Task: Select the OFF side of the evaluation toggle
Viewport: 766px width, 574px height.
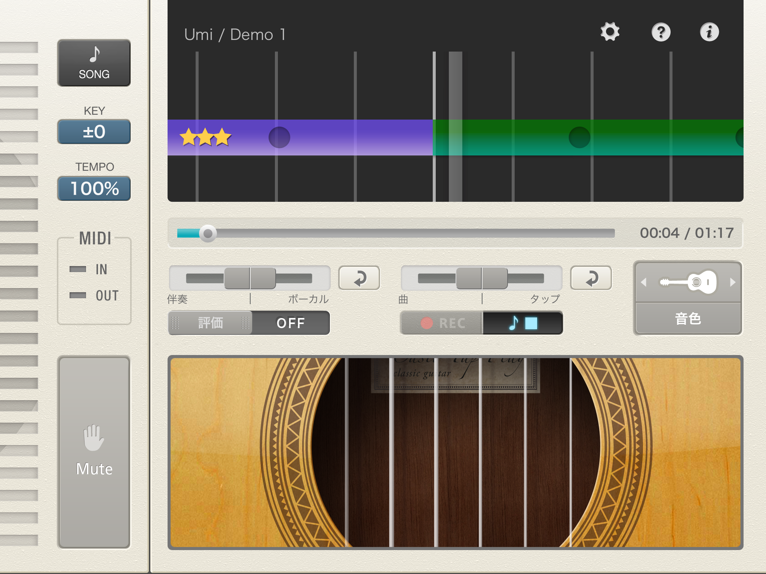Action: tap(291, 323)
